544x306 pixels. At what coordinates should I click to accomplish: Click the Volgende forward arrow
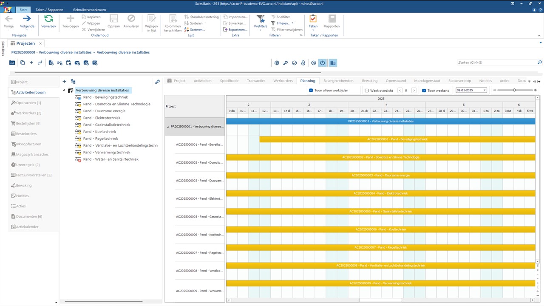point(27,19)
